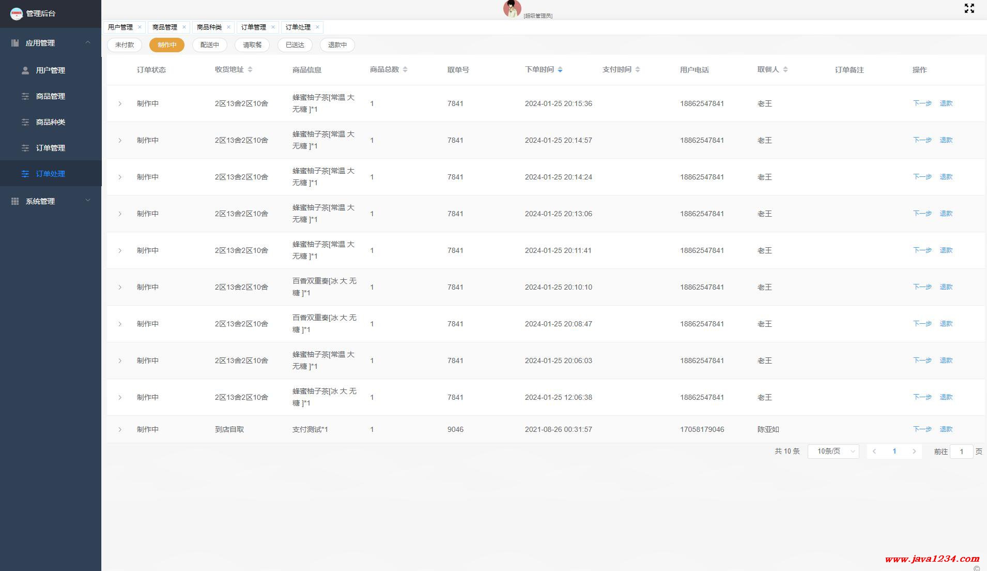The image size is (987, 571).
Task: Click 下一步 for 陈亚如 order
Action: (x=922, y=429)
